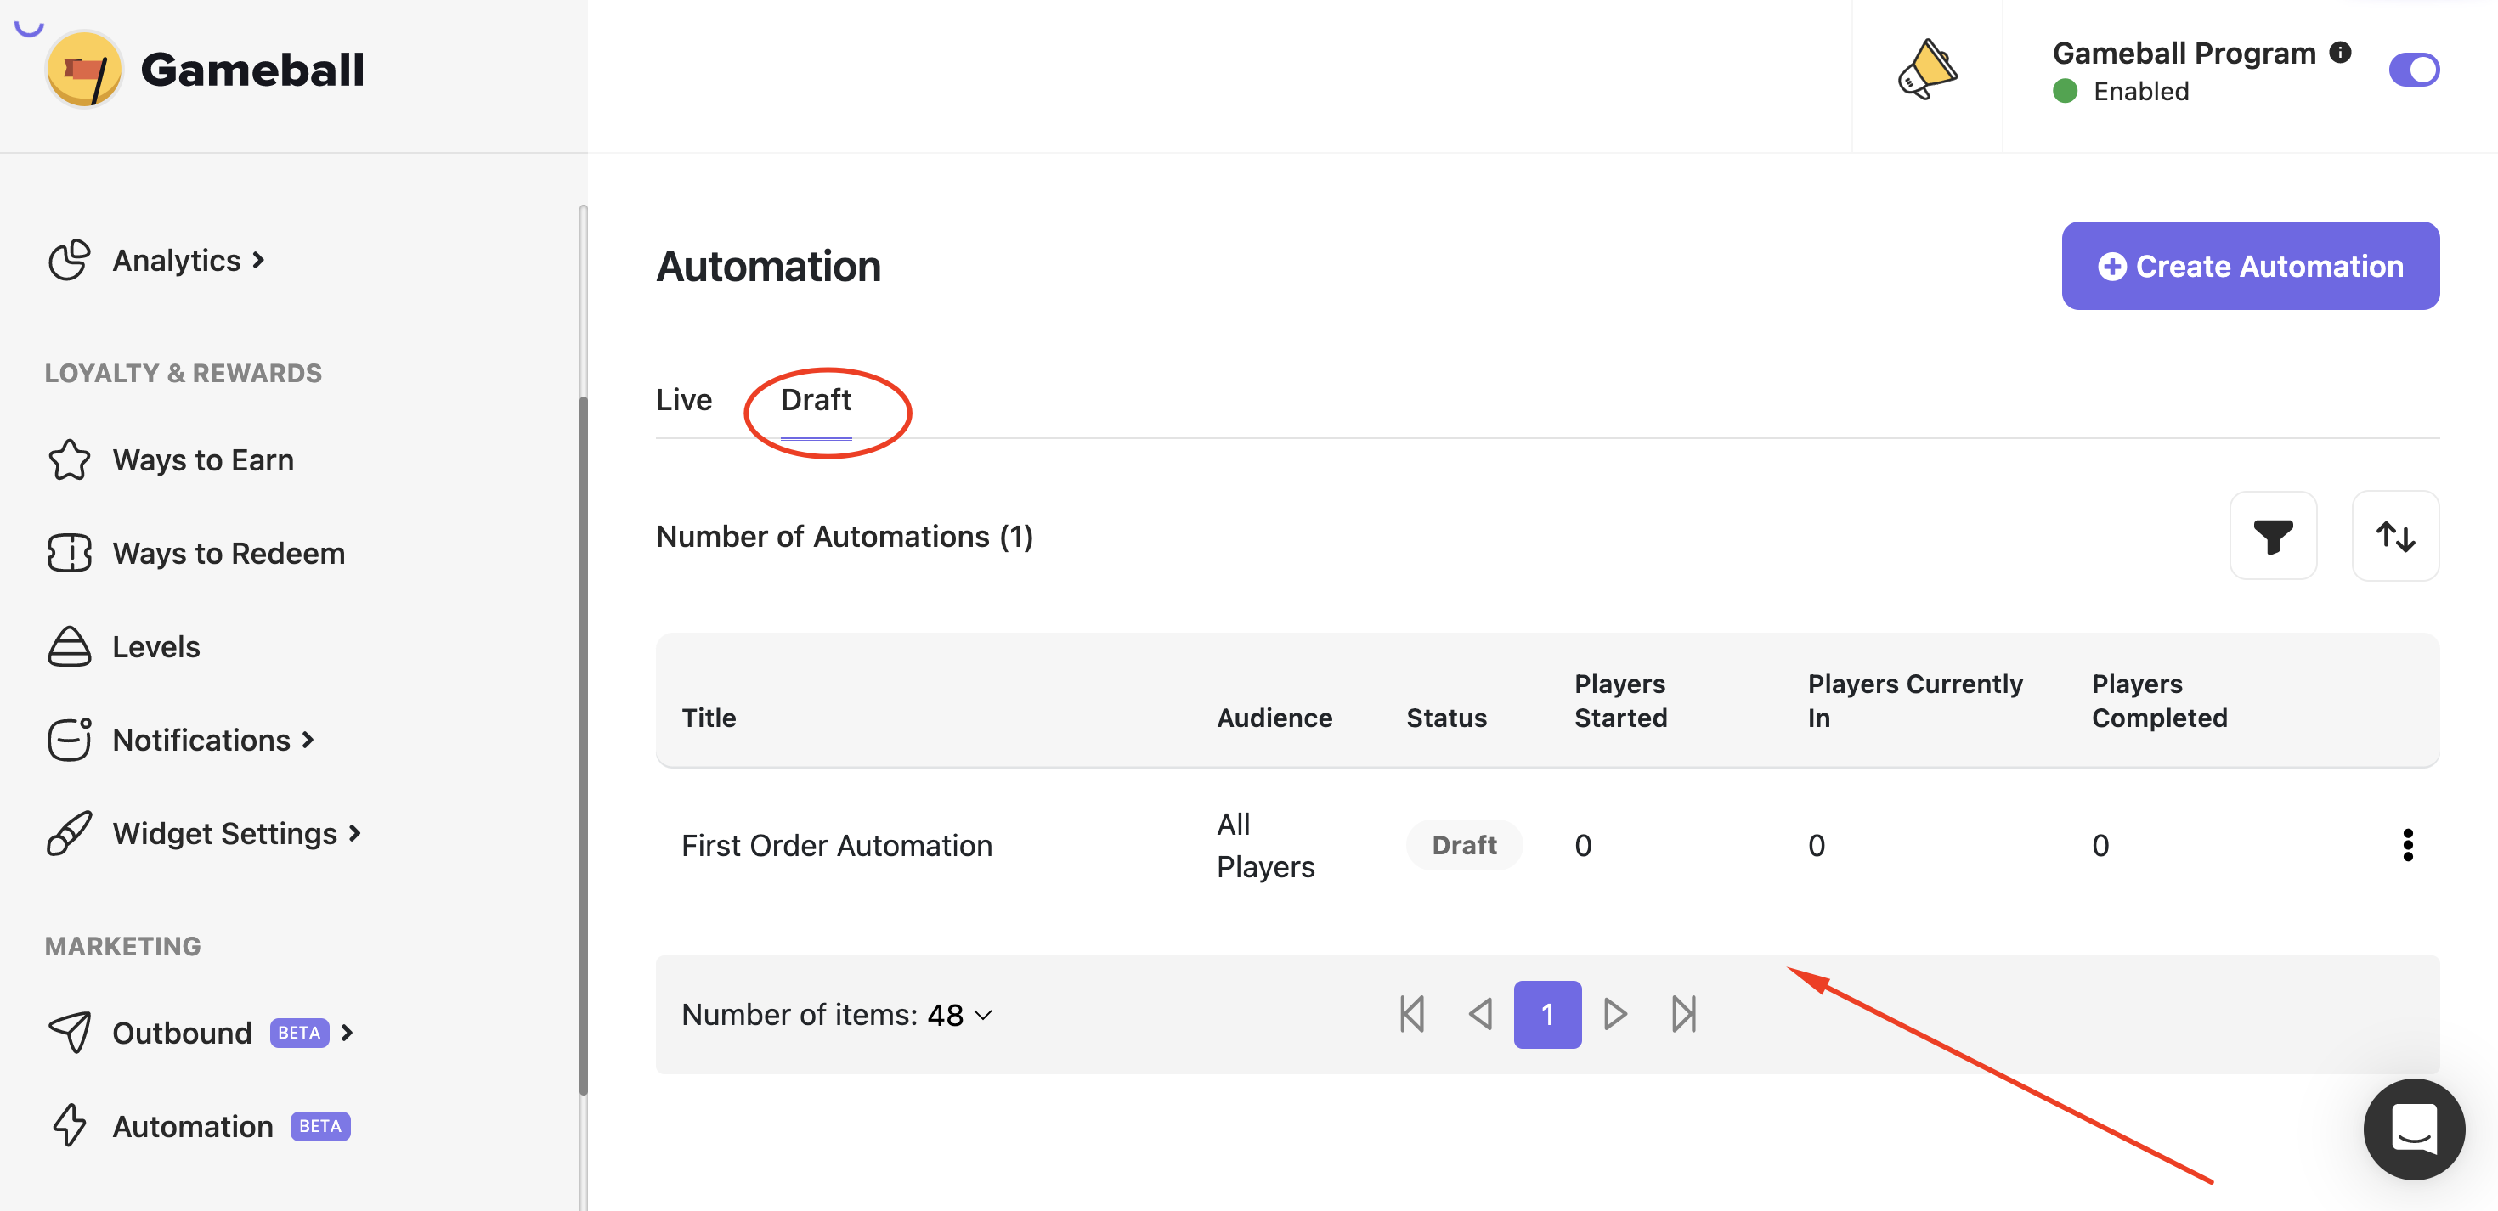
Task: Click the Automation lightning icon
Action: (68, 1124)
